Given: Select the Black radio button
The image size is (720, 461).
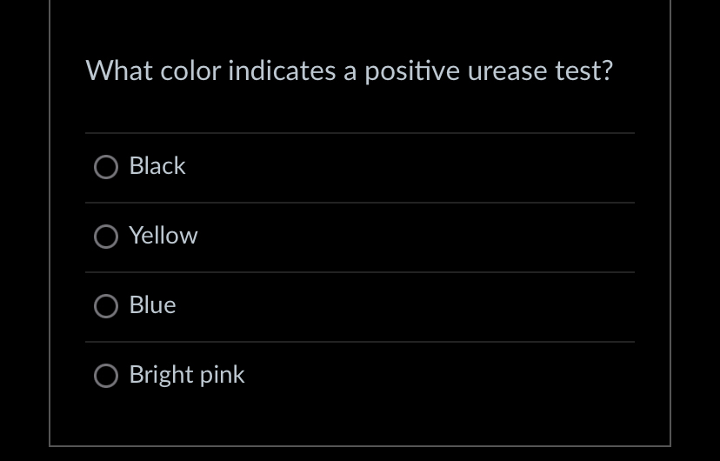Looking at the screenshot, I should 106,167.
